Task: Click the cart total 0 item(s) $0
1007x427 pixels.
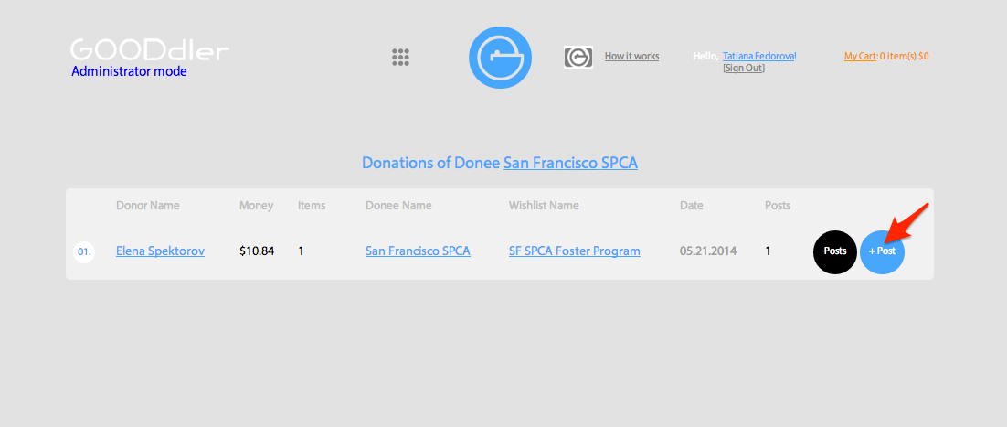Action: pyautogui.click(x=905, y=56)
